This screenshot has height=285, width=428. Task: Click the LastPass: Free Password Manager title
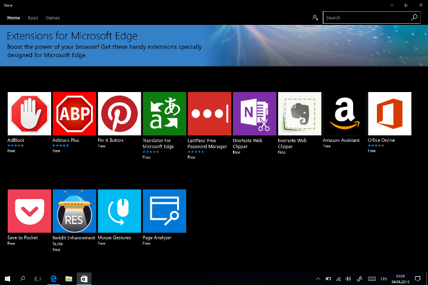coord(207,144)
